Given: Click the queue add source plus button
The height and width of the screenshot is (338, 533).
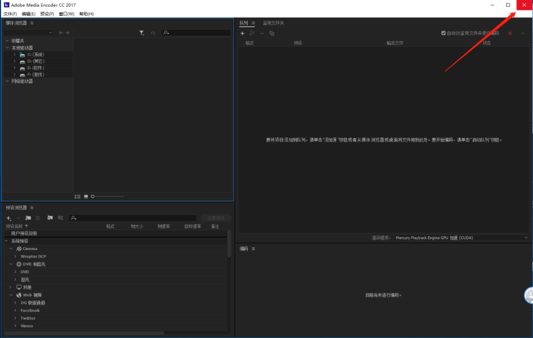Looking at the screenshot, I should point(242,34).
